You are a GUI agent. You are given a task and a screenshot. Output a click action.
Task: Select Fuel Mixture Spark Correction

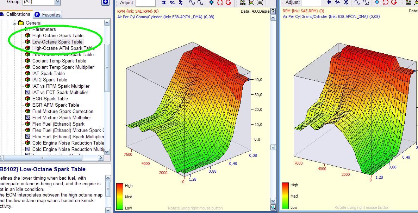63,112
